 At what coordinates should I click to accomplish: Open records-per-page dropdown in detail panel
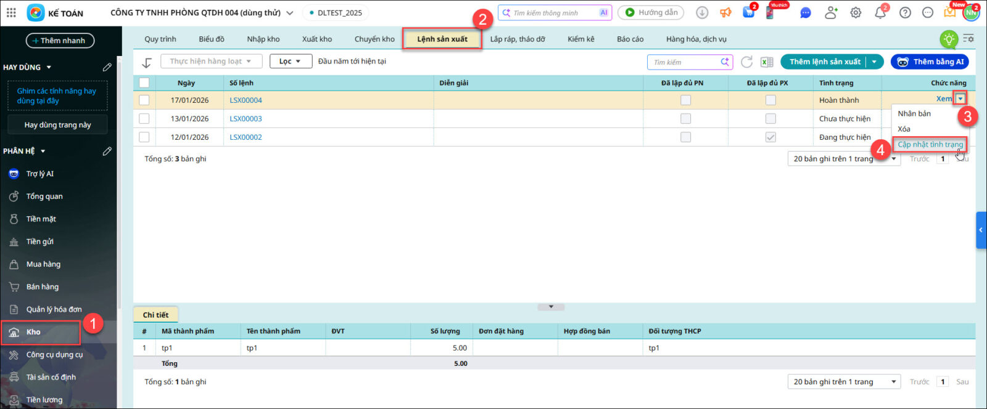pos(843,382)
